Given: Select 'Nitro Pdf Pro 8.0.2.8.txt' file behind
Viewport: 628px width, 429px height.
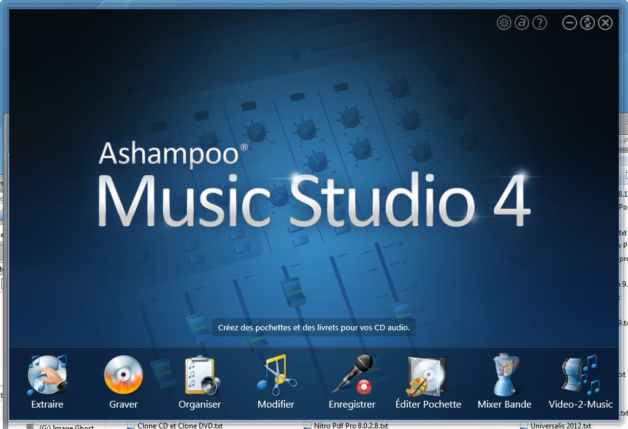Looking at the screenshot, I should tap(346, 425).
